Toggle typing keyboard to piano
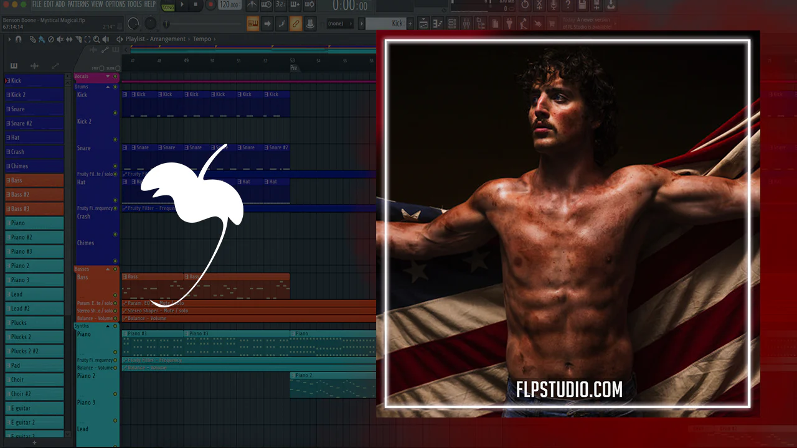The image size is (797, 448). click(x=253, y=24)
